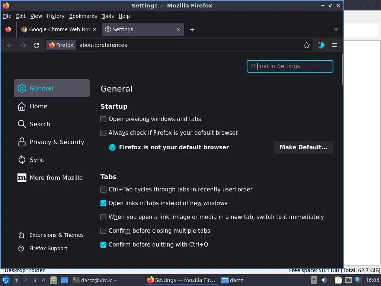Image resolution: width=381 pixels, height=286 pixels.
Task: Click the Firefox identity badge in address bar
Action: point(61,45)
